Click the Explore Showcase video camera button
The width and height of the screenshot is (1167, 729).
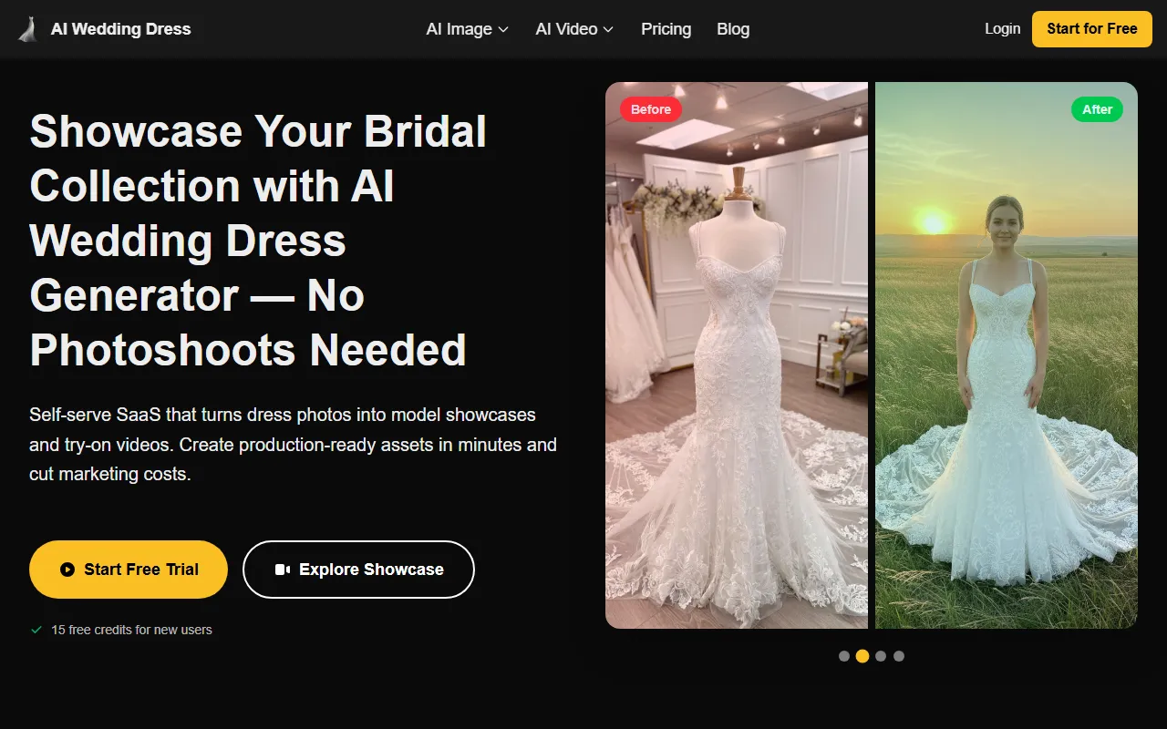(358, 570)
